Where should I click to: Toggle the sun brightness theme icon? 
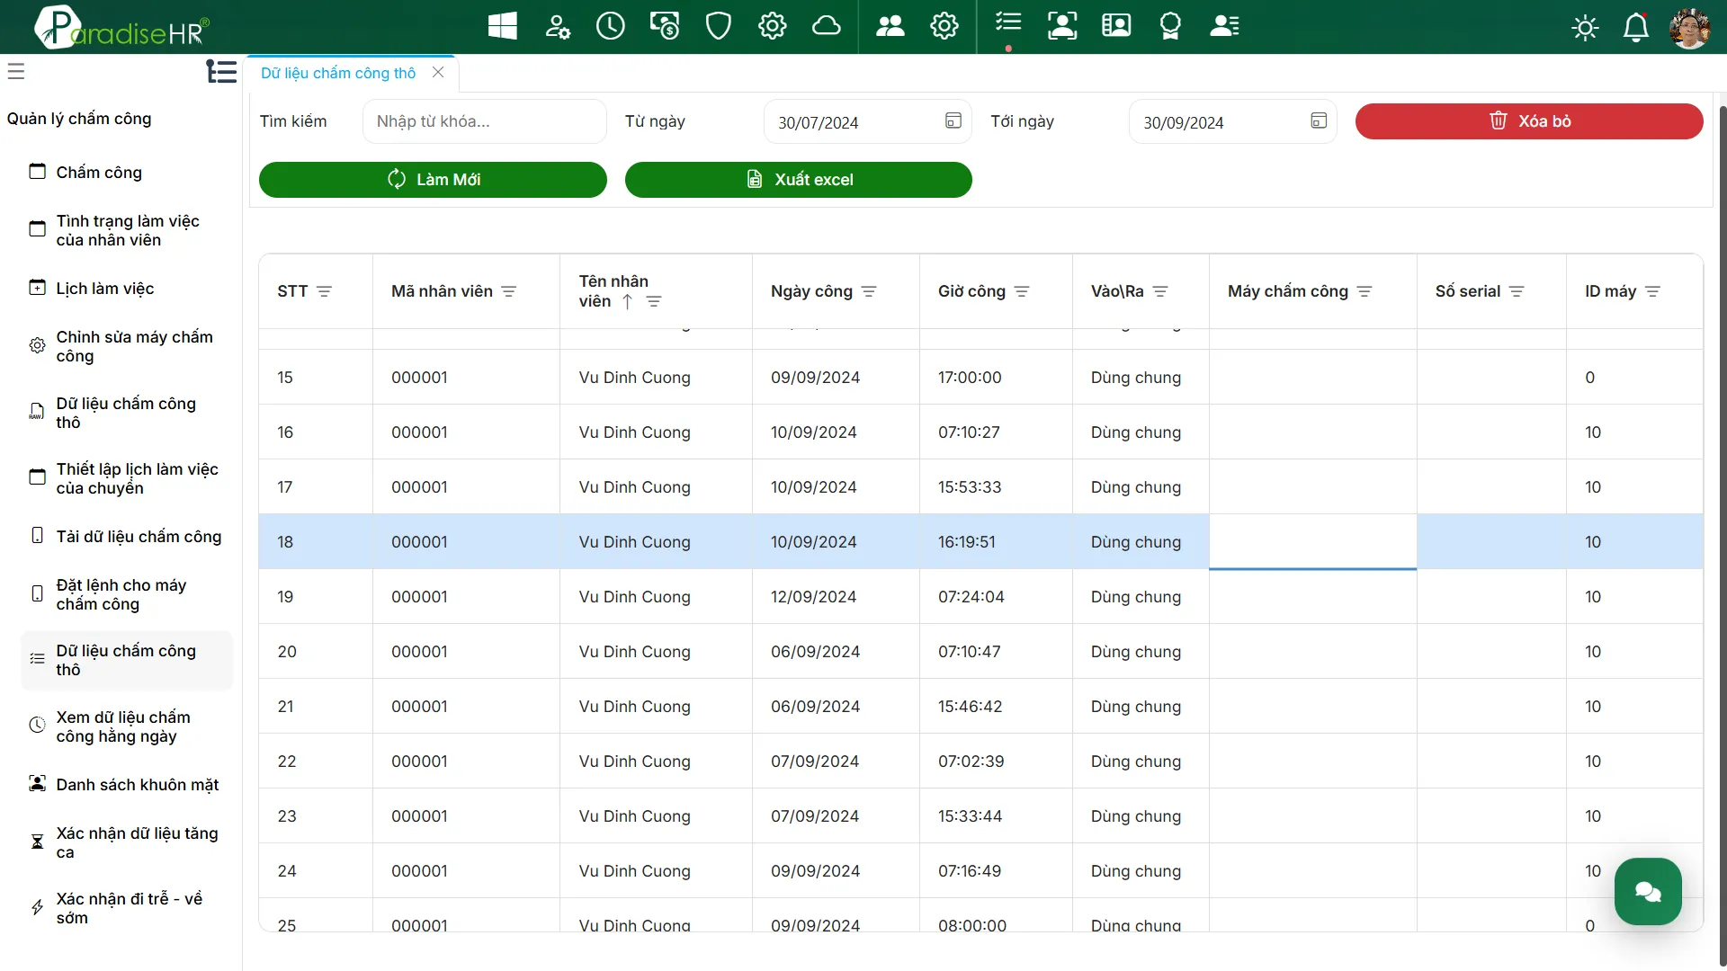[1585, 28]
